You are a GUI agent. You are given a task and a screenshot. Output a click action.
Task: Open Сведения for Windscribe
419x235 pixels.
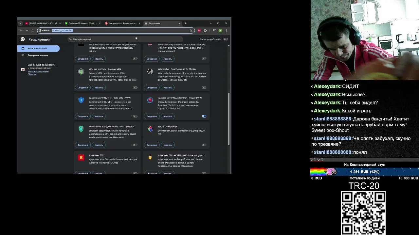pos(152,87)
